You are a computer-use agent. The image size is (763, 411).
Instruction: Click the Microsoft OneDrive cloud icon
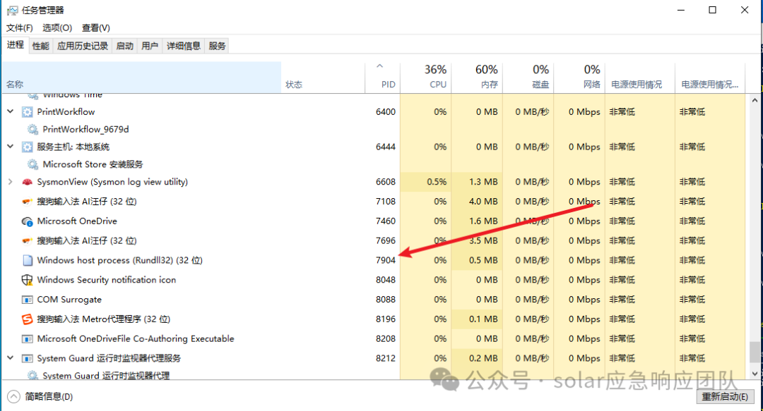[x=28, y=221]
